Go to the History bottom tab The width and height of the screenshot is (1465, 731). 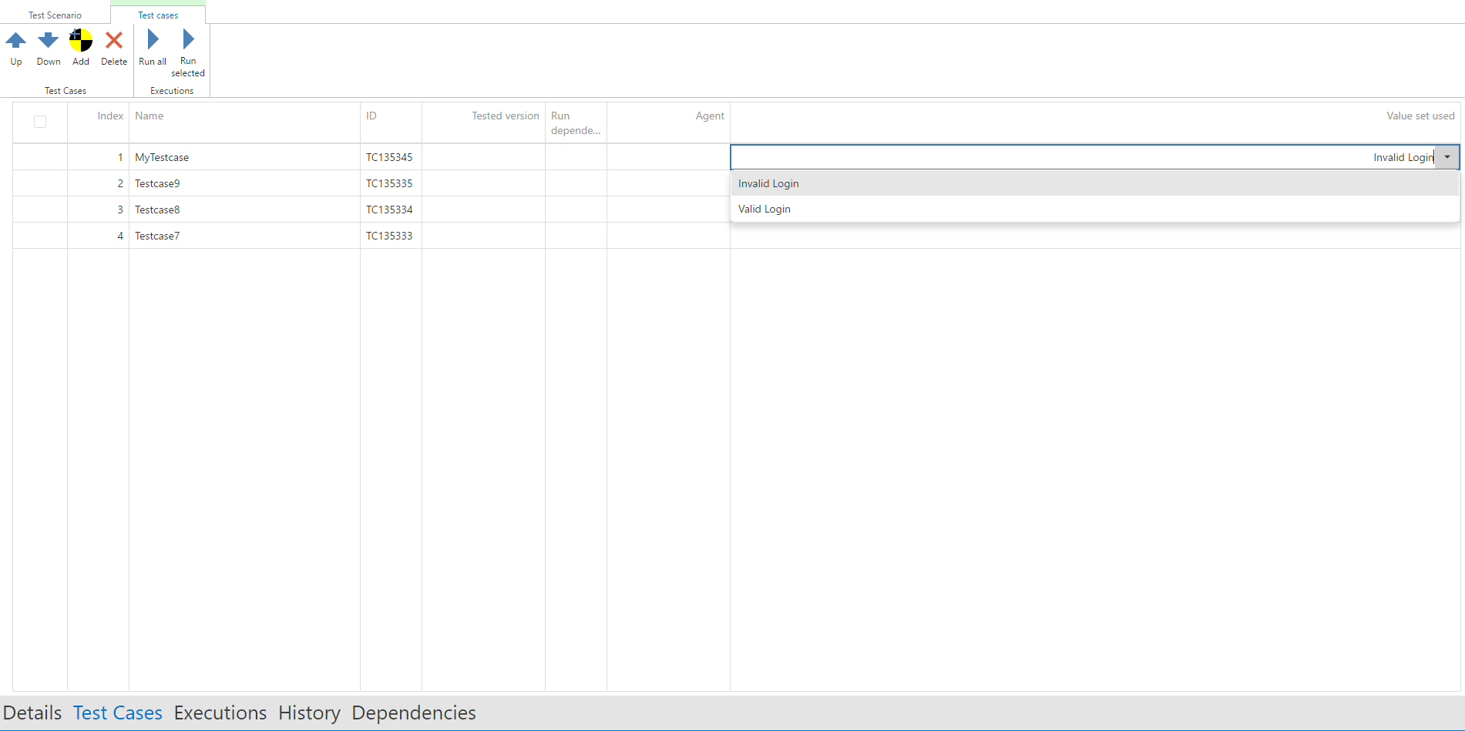(309, 713)
